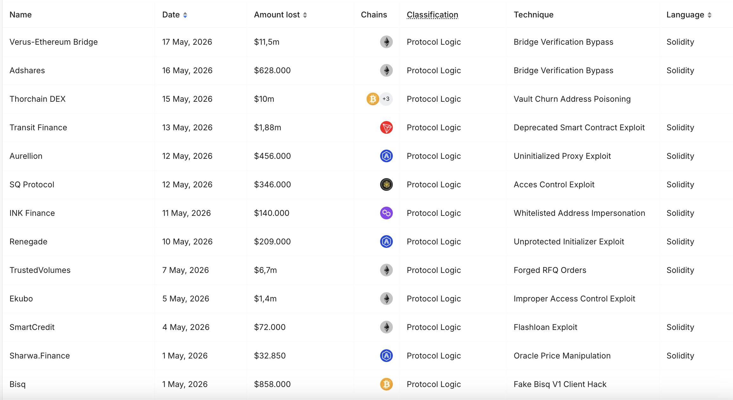Click the Bitcoin chain icon in Bisq row
This screenshot has height=400, width=733.
[386, 384]
